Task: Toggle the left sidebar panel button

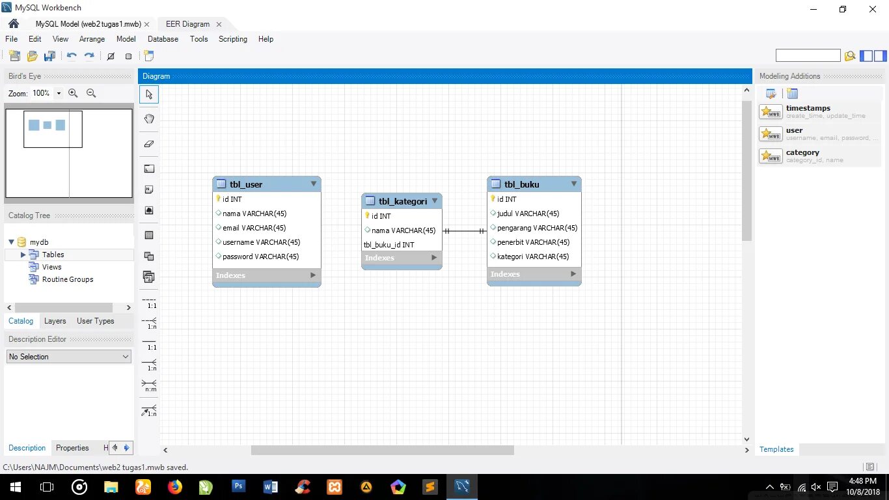Action: (866, 56)
